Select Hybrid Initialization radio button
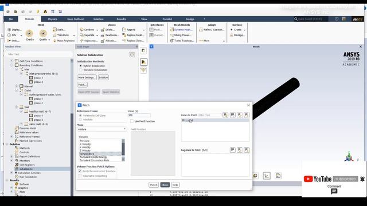367x206 pixels. pyautogui.click(x=81, y=66)
